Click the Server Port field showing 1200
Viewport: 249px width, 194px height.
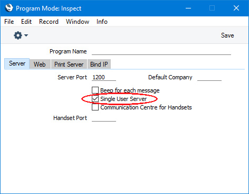[x=104, y=77]
